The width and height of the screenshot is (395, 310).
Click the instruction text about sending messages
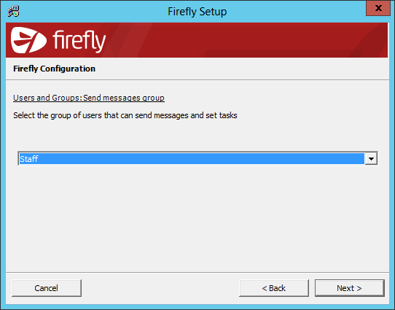[x=125, y=115]
